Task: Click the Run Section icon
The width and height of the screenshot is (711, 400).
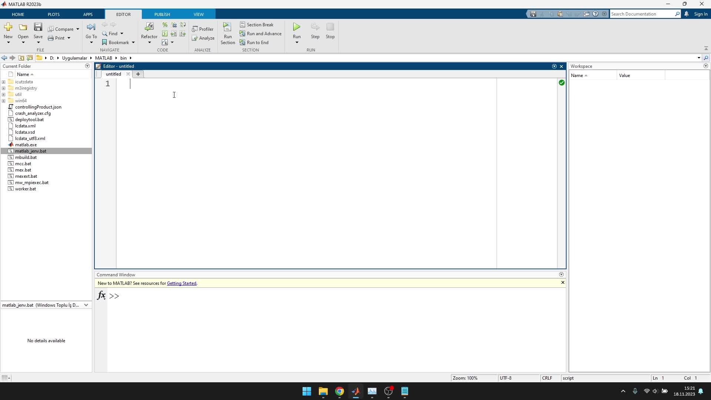Action: point(227,27)
